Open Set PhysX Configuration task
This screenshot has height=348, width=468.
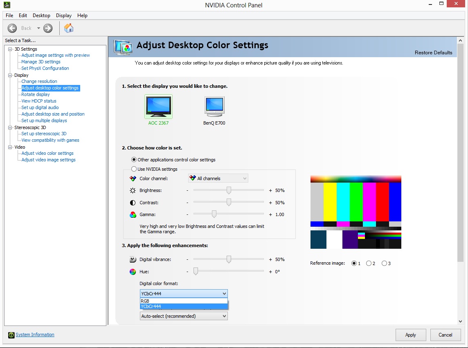pos(45,68)
